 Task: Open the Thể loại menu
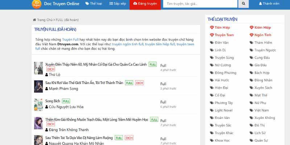pos(94,4)
